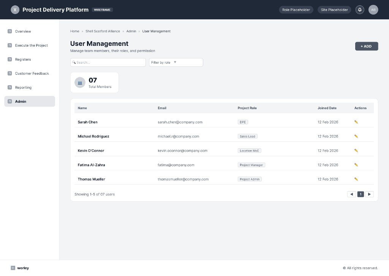The width and height of the screenshot is (389, 276).
Task: Select Admin in the sidebar
Action: pos(30,101)
